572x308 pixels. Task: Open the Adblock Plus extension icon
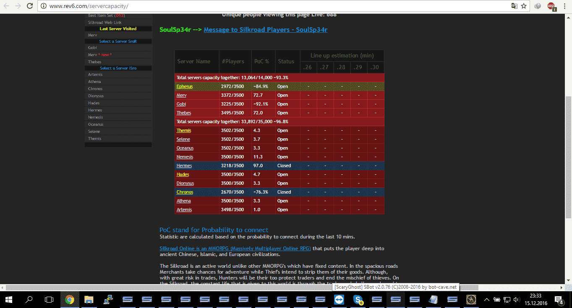[551, 6]
